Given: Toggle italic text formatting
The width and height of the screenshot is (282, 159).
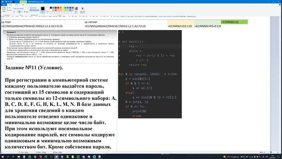Looking at the screenshot, I should point(22,12).
